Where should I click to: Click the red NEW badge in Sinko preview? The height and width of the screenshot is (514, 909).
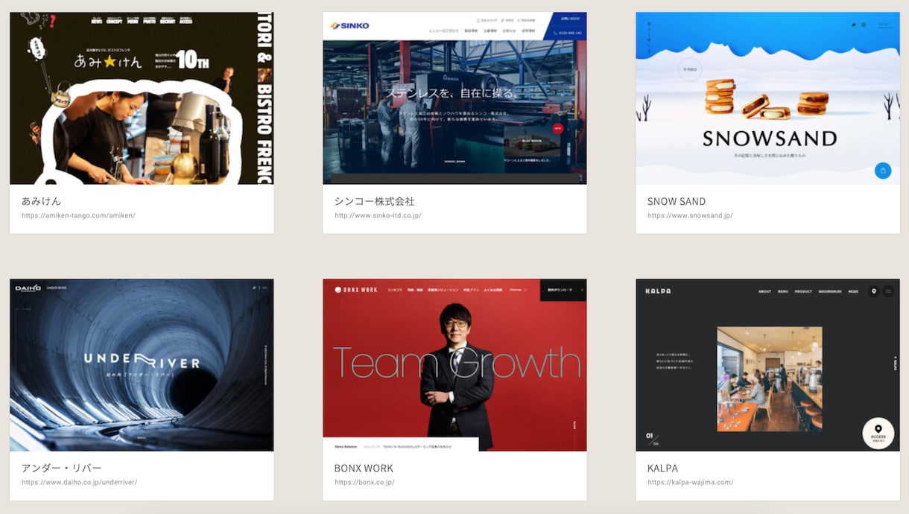(557, 127)
